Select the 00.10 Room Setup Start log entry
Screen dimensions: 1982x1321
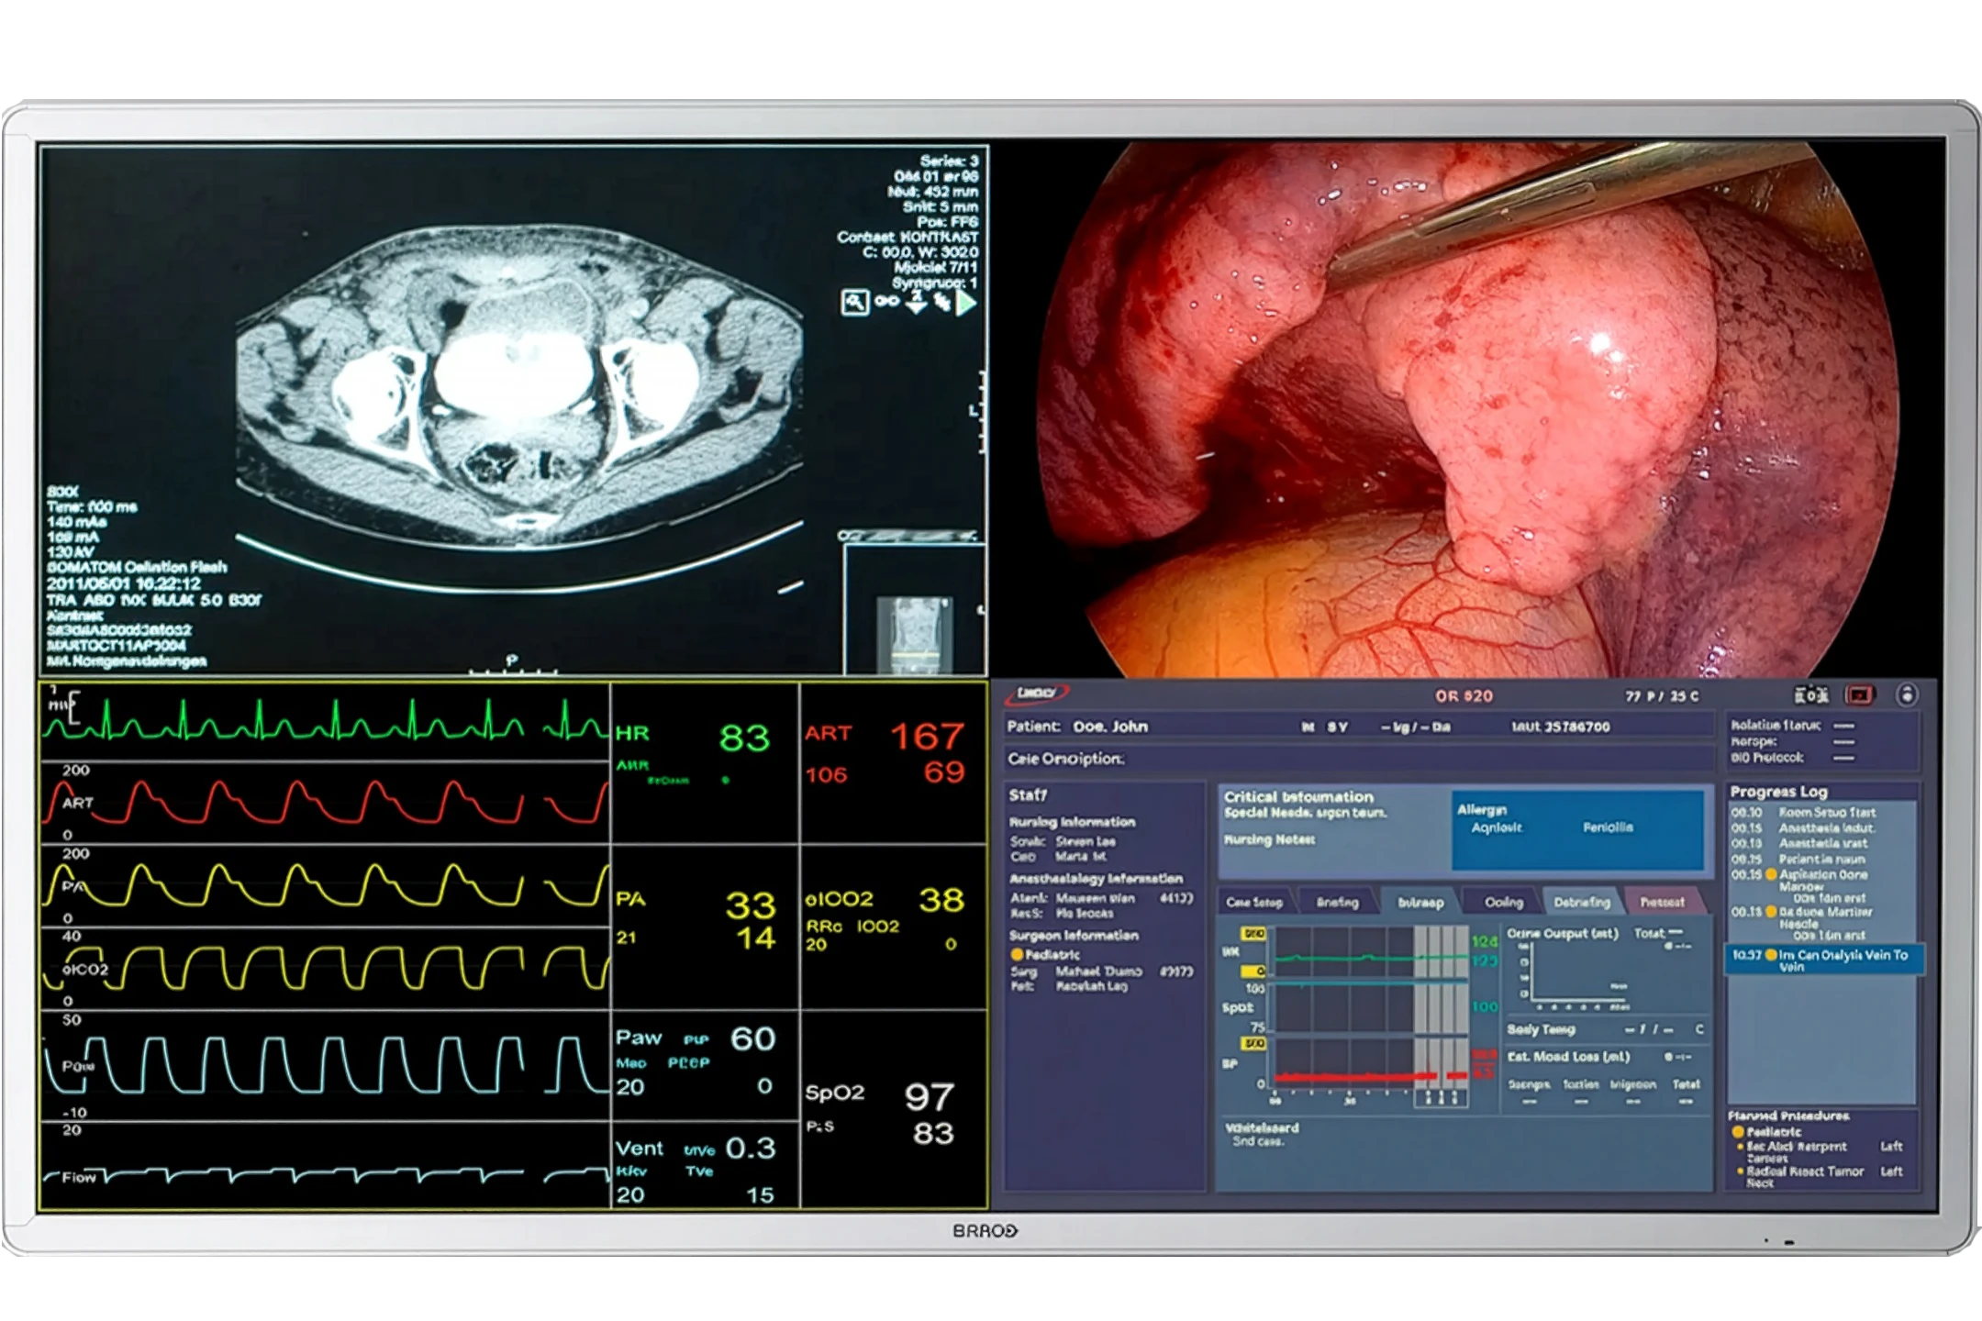click(x=1802, y=813)
